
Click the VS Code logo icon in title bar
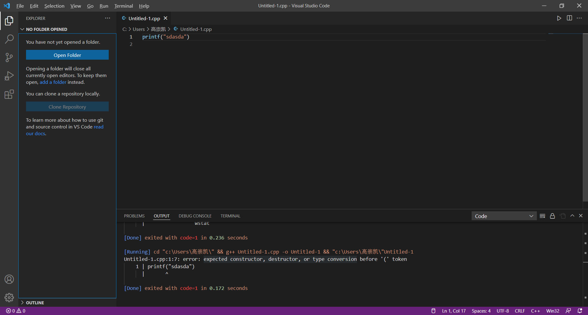[7, 6]
